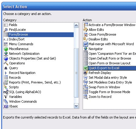Click the Mail-merge Microsoft Word icon

click(x=86, y=44)
